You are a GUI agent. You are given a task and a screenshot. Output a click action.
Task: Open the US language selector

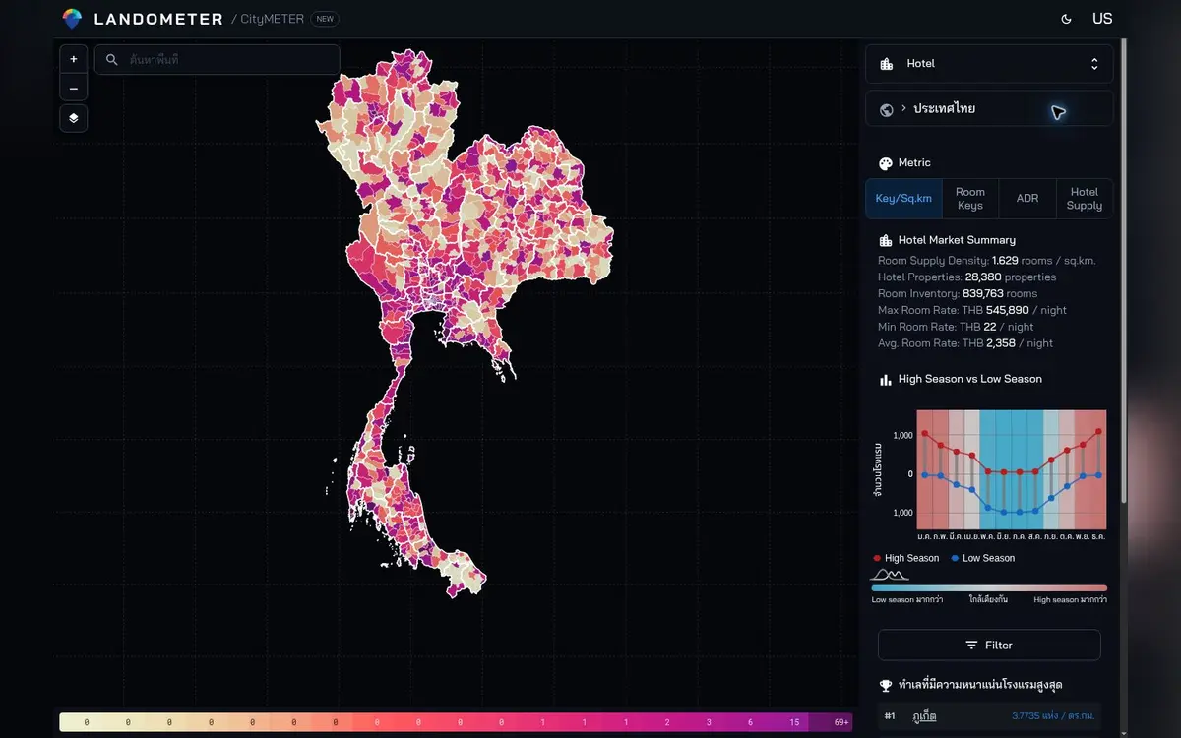pyautogui.click(x=1102, y=19)
